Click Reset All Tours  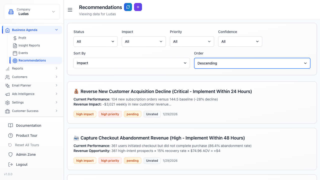pyautogui.click(x=27, y=145)
